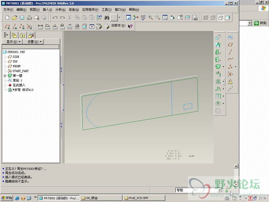Select the FRONT datum plane in tree
This screenshot has height=202, width=269.
[x=17, y=66]
